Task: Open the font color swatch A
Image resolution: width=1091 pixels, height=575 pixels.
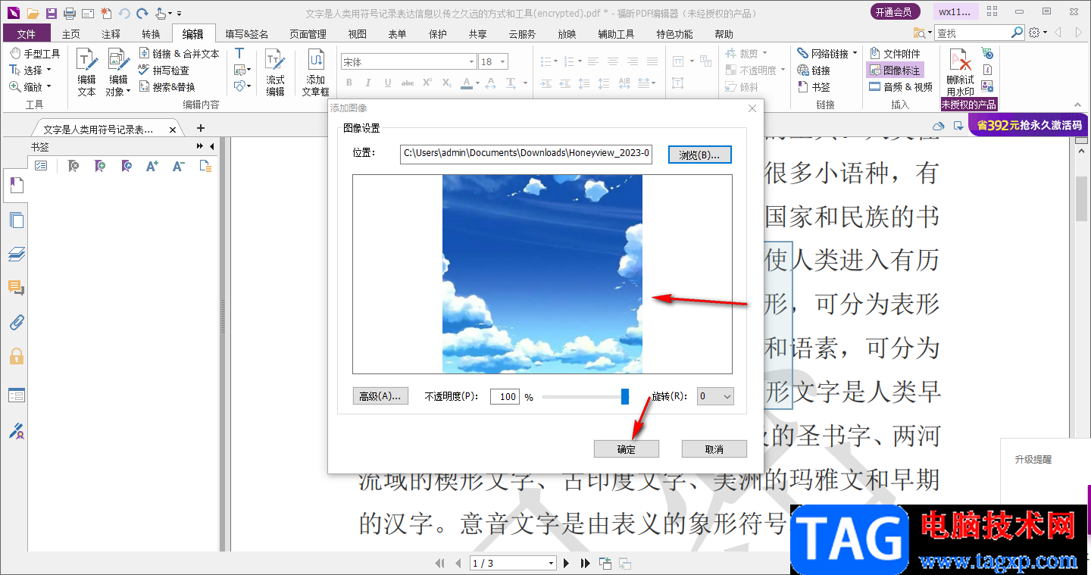Action: (467, 83)
